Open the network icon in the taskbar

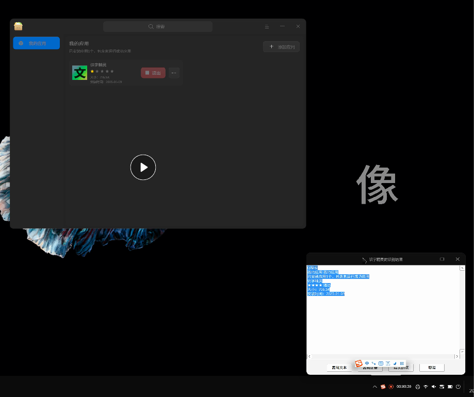426,387
